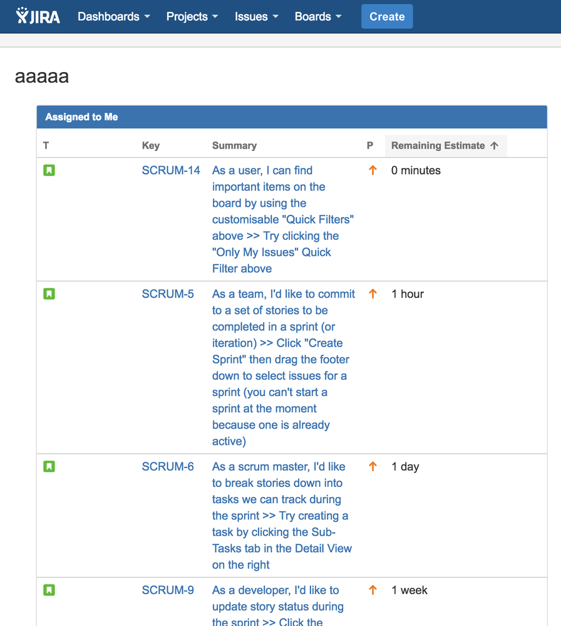Click story type icon for SCRUM-5
561x626 pixels.
(49, 295)
